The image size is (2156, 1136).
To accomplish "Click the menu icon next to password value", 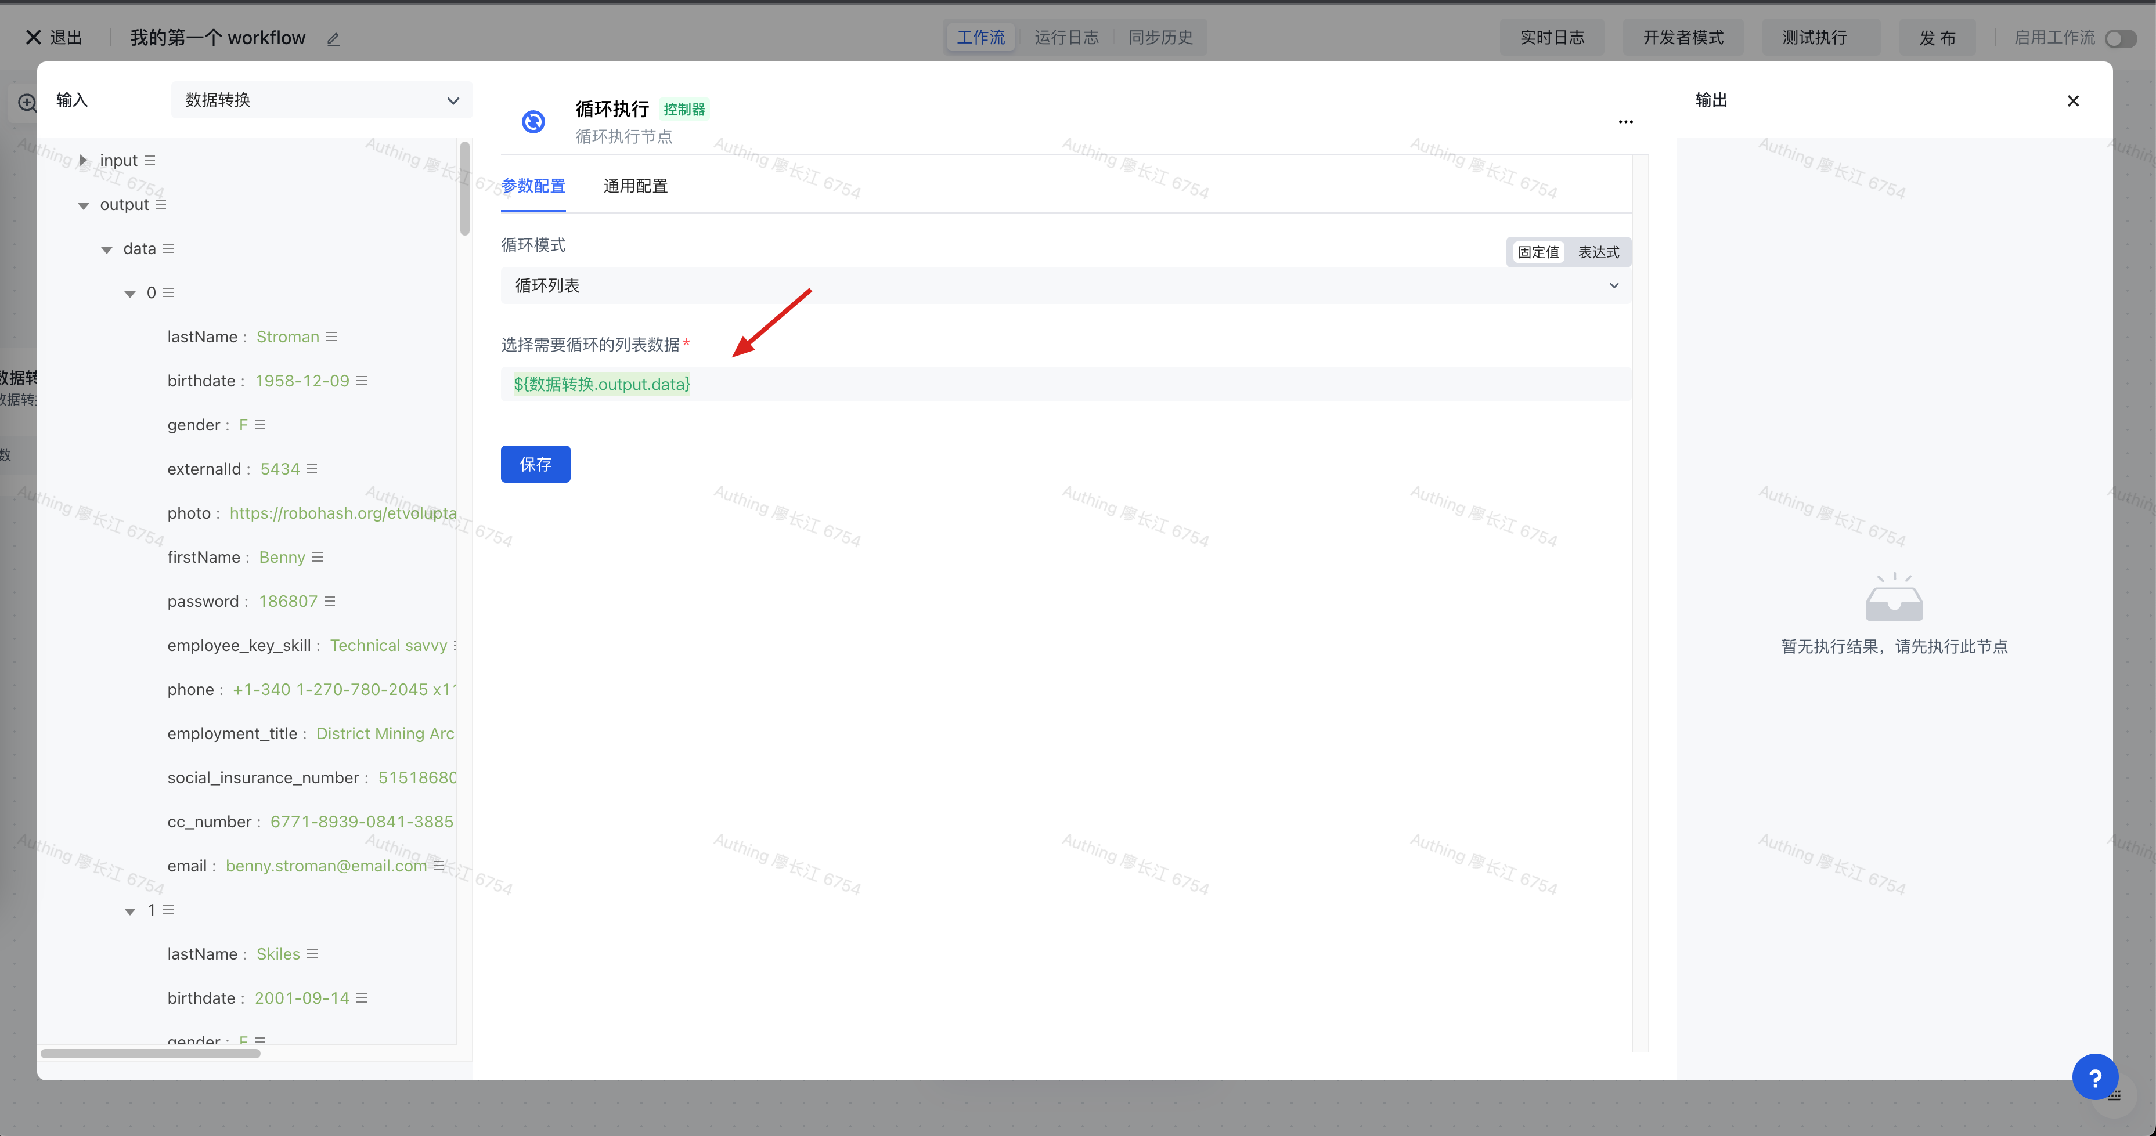I will [330, 602].
